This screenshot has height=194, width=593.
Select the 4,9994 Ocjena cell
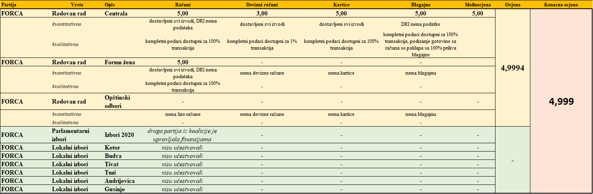(x=513, y=68)
